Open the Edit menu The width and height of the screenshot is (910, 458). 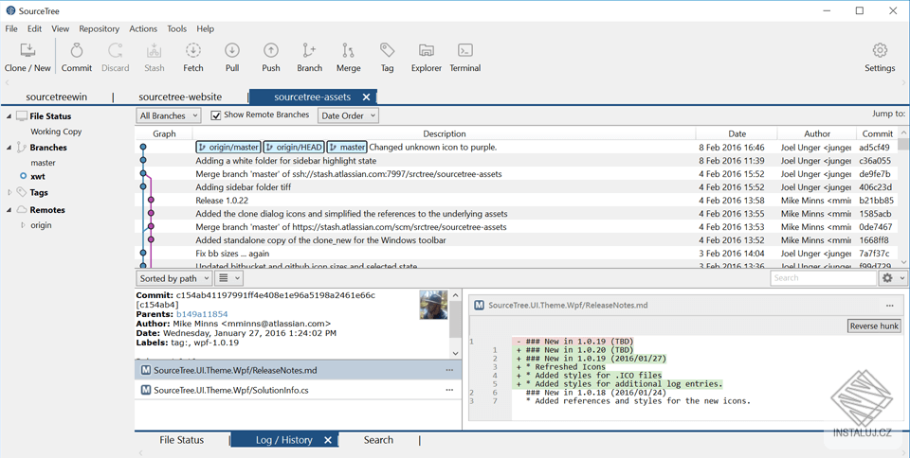34,28
